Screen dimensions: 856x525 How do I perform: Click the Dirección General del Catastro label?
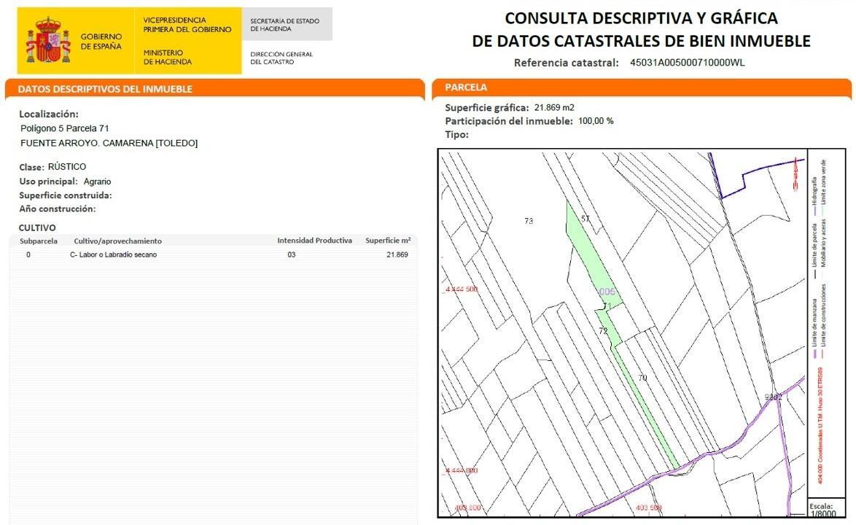(x=281, y=58)
